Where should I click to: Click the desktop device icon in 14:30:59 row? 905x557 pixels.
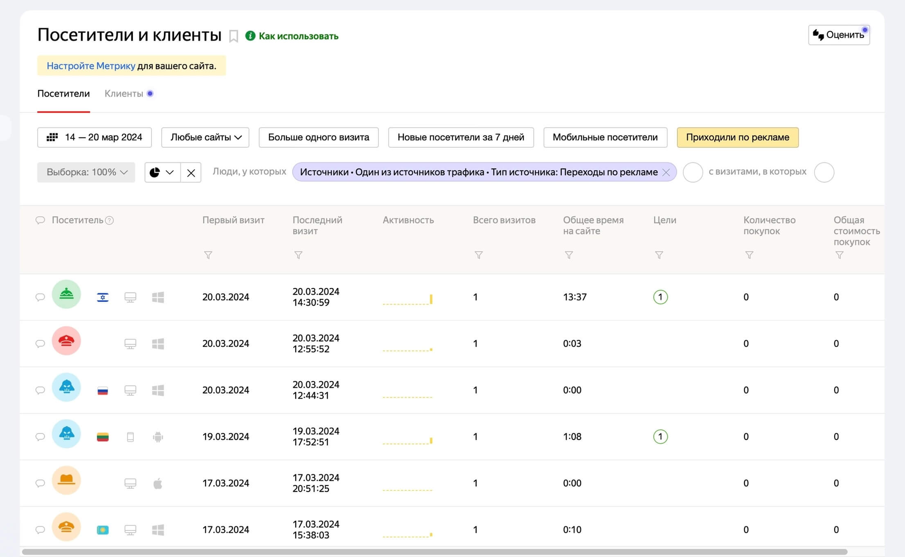(x=131, y=297)
